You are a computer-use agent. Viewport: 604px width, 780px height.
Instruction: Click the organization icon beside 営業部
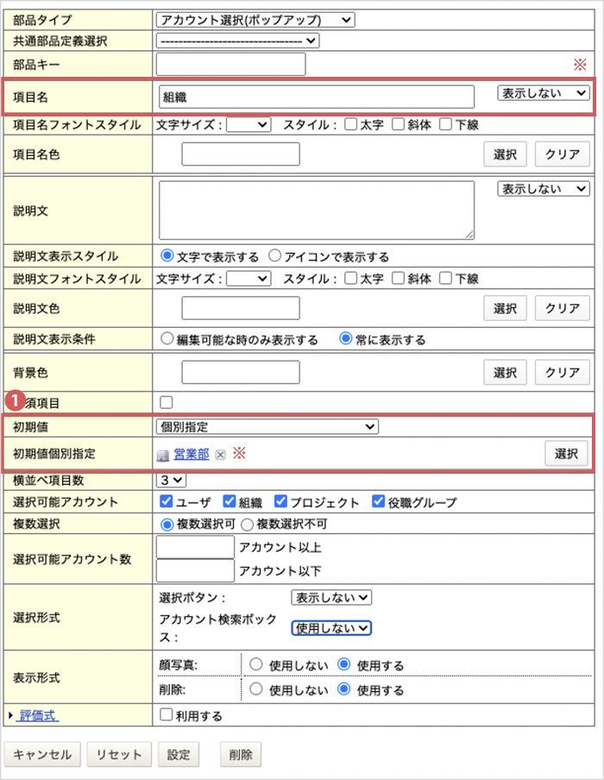[x=163, y=456]
